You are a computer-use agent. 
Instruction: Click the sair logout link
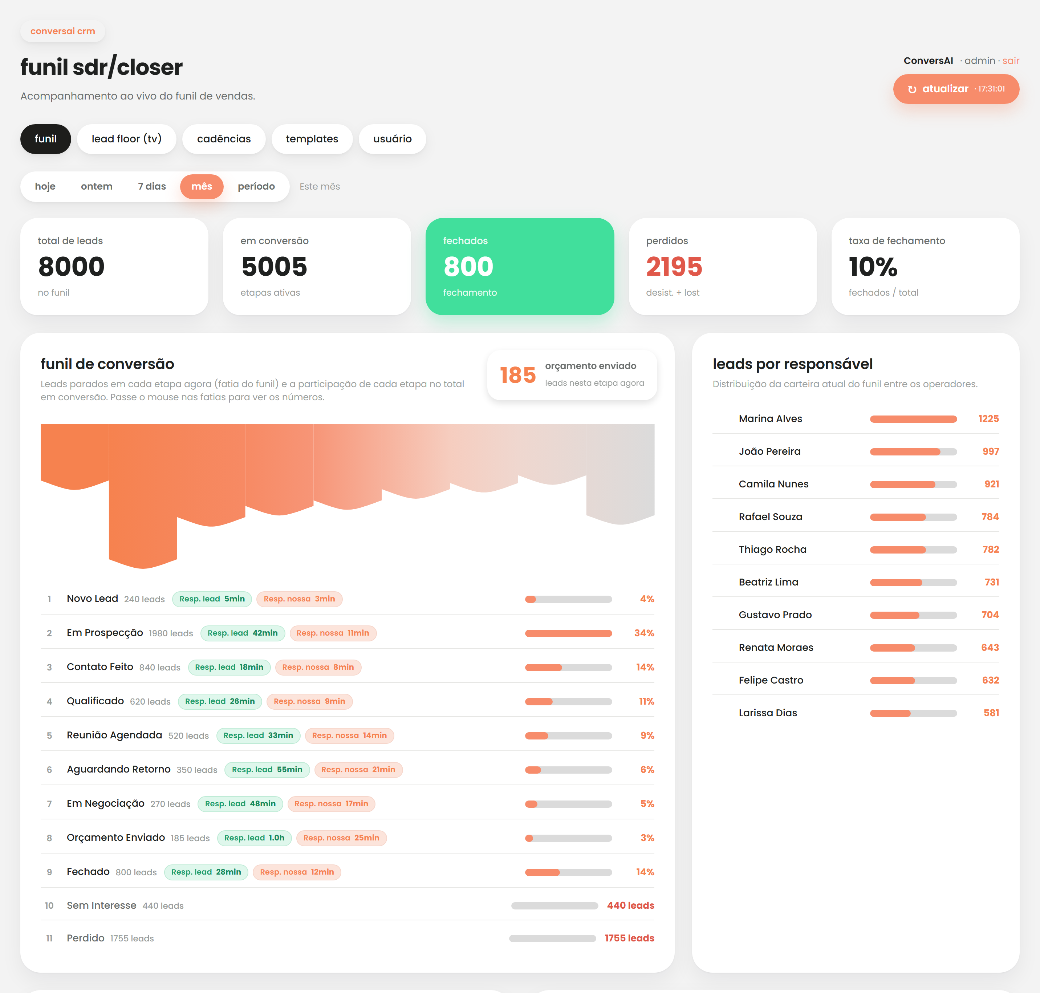(1010, 61)
